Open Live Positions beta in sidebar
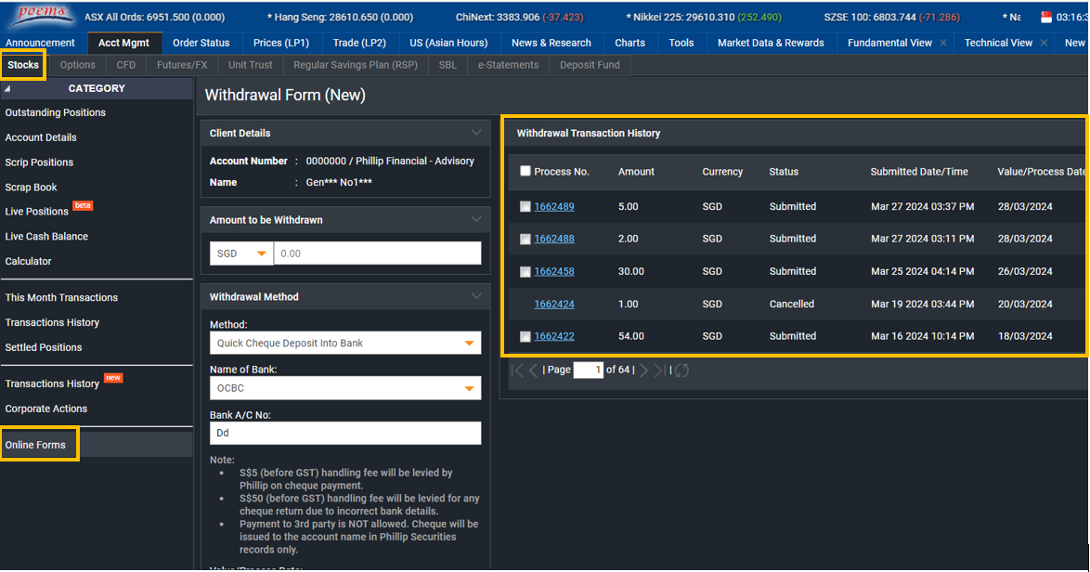 [x=37, y=212]
